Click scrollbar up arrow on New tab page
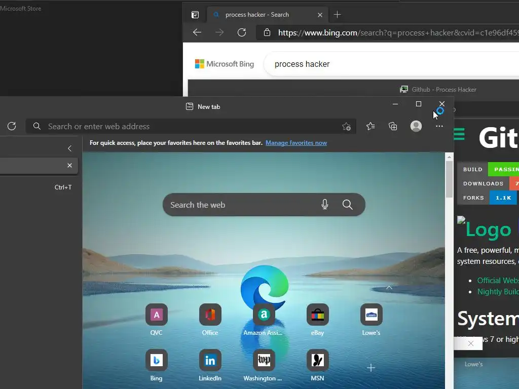Viewport: 519px width, 389px height. 449,157
